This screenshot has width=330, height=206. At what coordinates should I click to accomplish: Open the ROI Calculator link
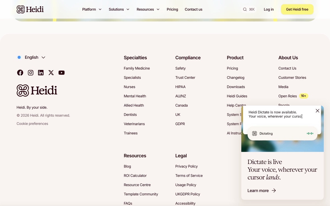[x=135, y=176]
